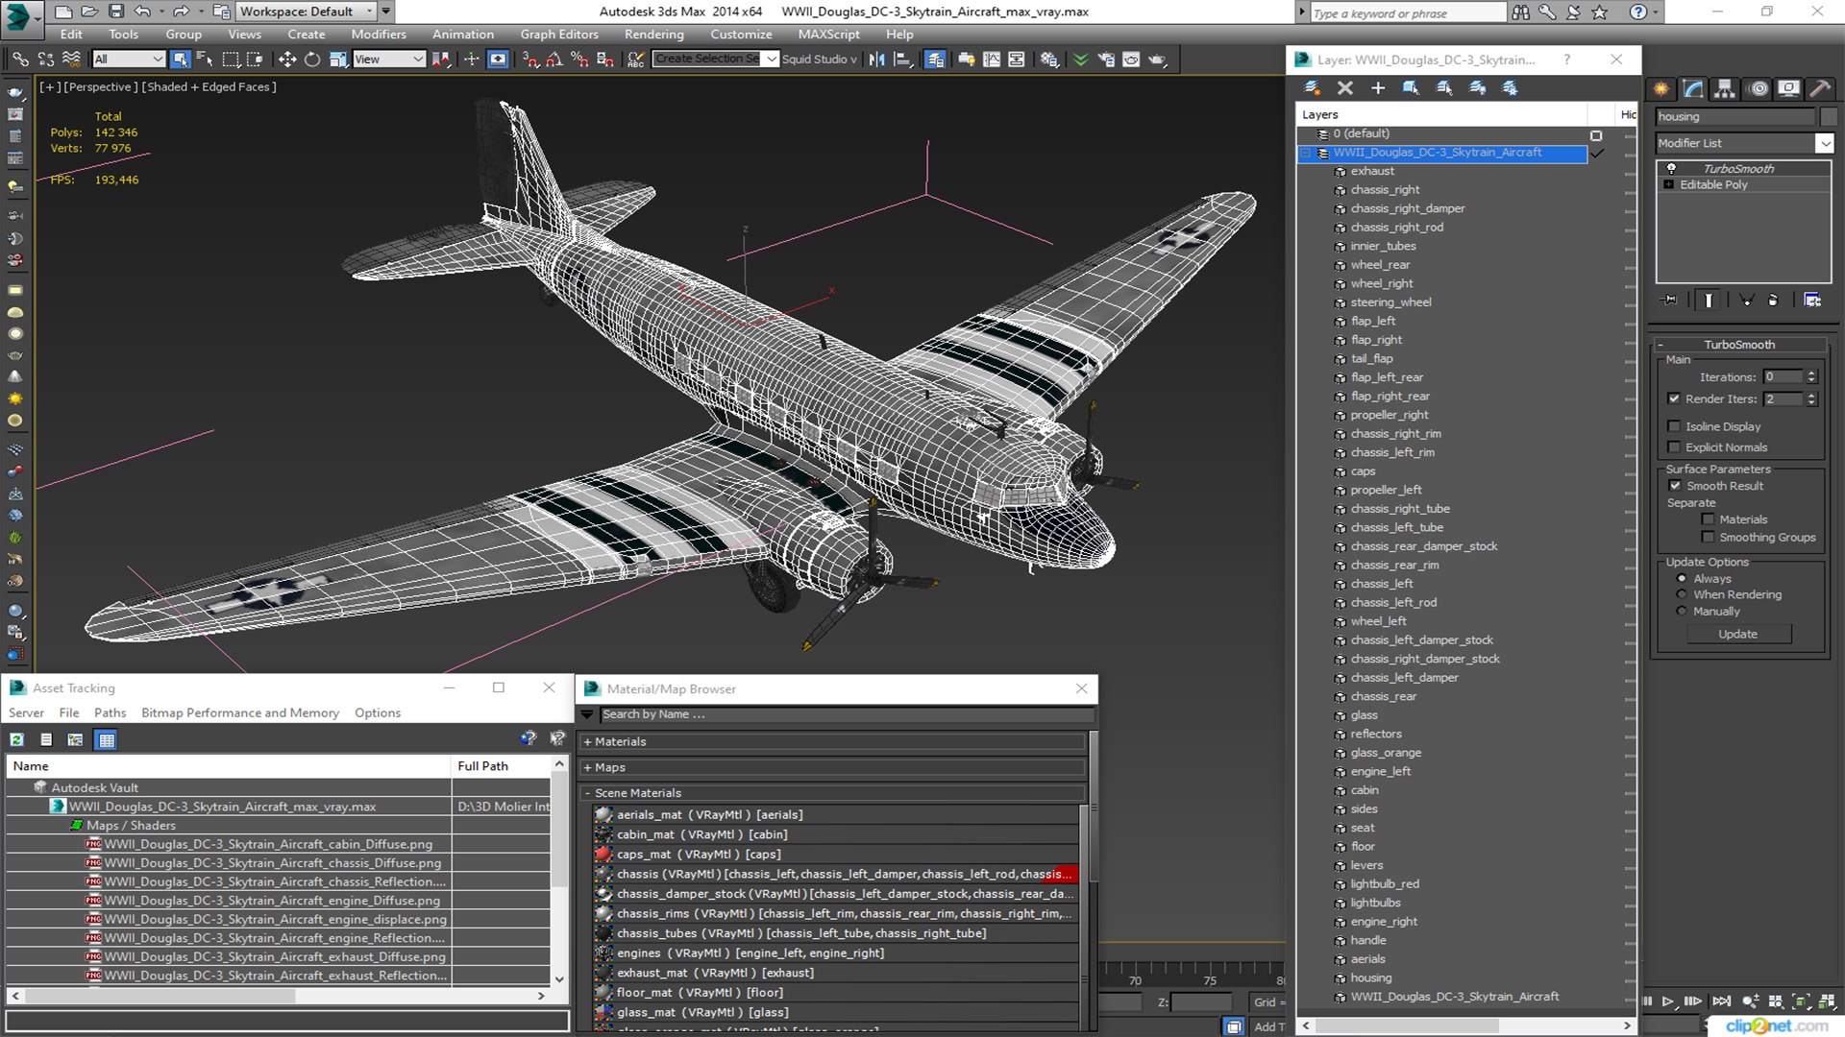Click Add Selected Objects plus icon
The image size is (1845, 1037).
(1378, 88)
